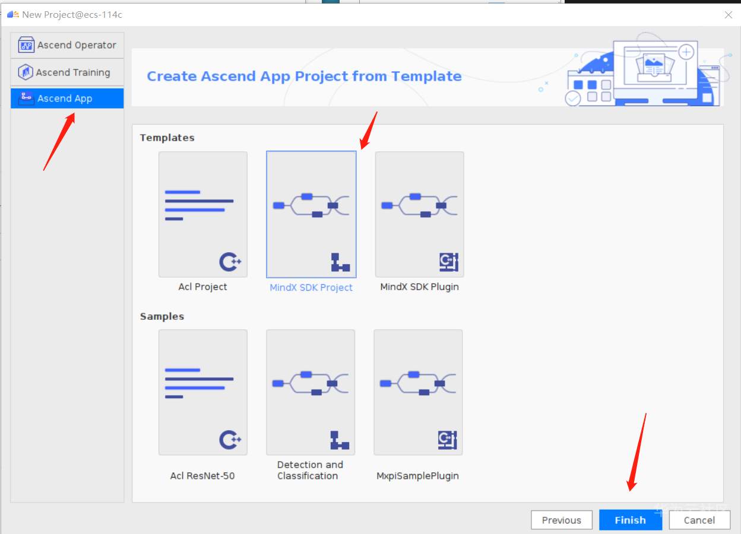
Task: Click the MindStudio logo in title bar
Action: [13, 14]
